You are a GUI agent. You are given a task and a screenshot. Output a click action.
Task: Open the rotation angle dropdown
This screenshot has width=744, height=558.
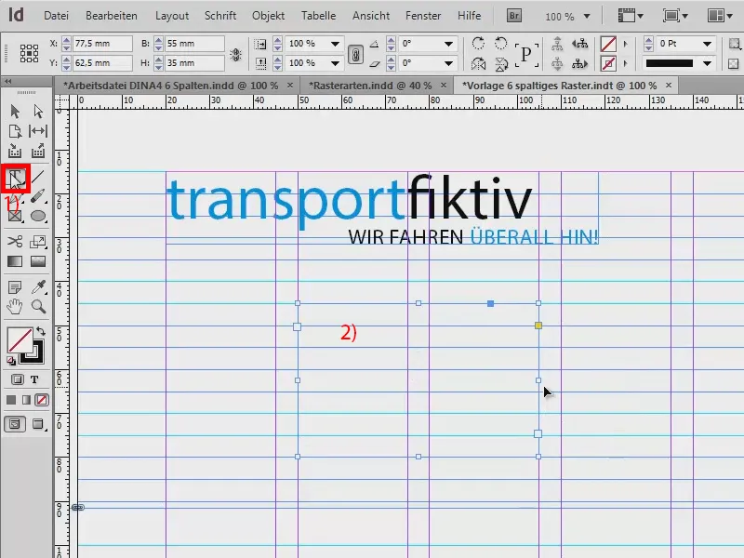[x=449, y=43]
